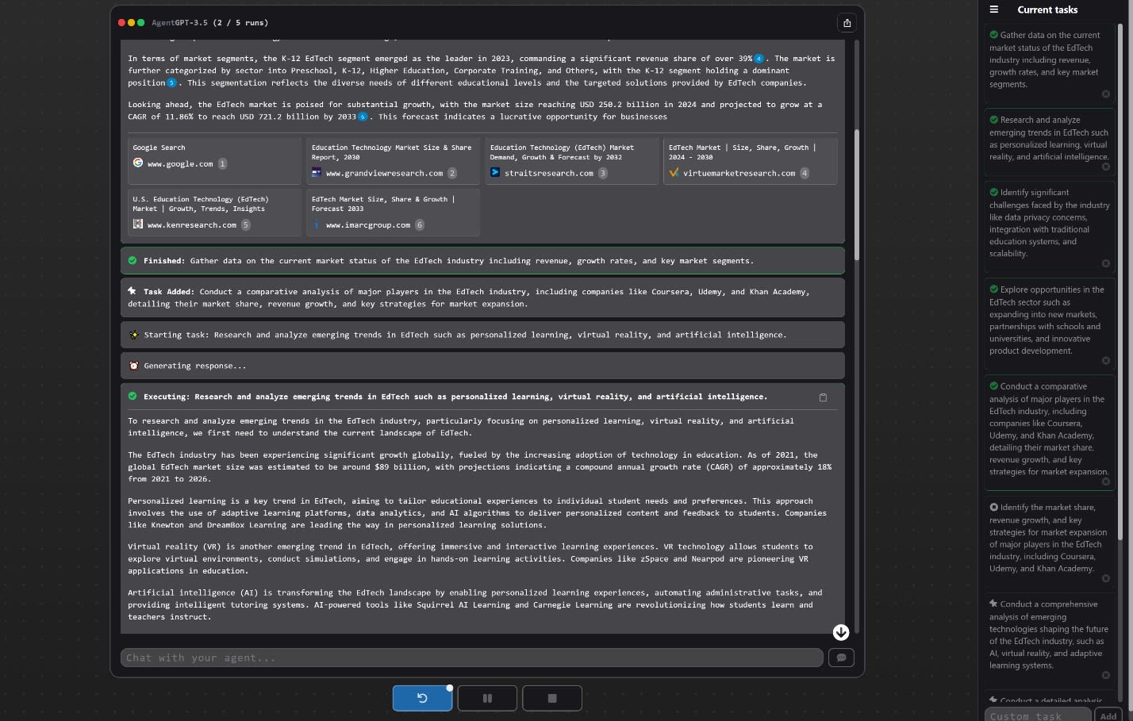Open the kenresearch.com source card
The width and height of the screenshot is (1133, 721).
click(x=214, y=213)
